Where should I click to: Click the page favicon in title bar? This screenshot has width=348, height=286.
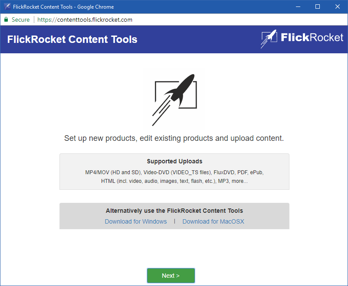click(x=7, y=6)
